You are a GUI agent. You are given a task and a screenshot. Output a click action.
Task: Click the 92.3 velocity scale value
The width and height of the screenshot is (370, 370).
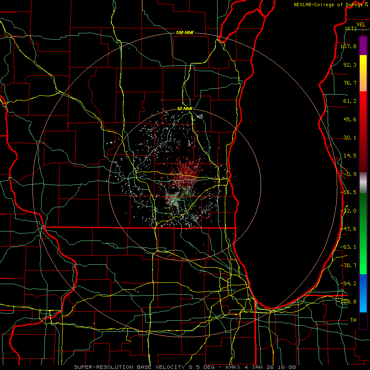point(350,65)
